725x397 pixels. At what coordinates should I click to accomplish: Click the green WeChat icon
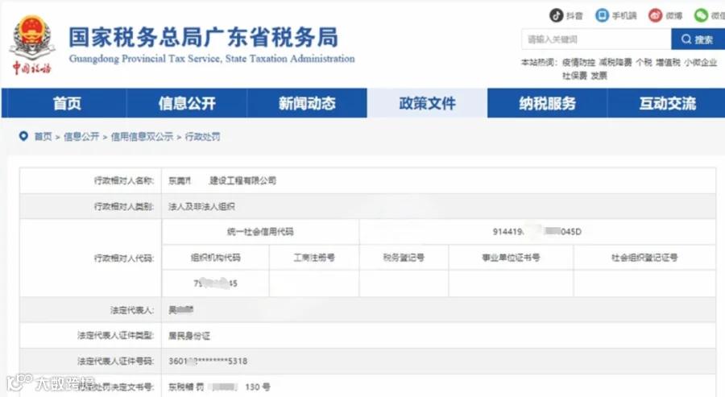(702, 15)
